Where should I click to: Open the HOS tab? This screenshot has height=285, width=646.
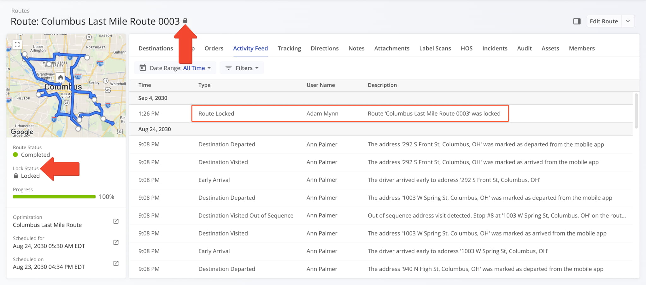pos(467,48)
